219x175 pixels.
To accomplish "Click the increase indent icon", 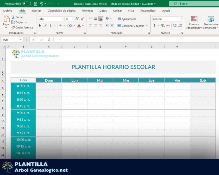I will pos(113,26).
